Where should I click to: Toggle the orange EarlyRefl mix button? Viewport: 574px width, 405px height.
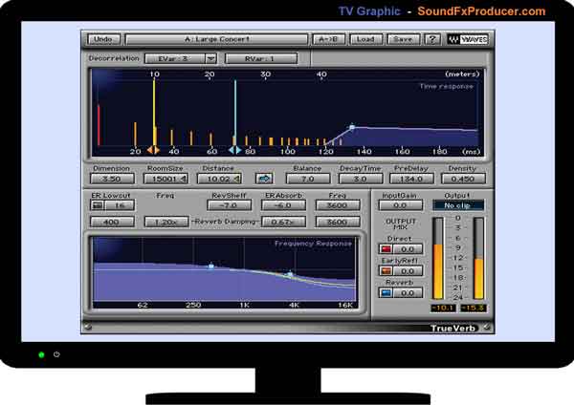click(386, 271)
